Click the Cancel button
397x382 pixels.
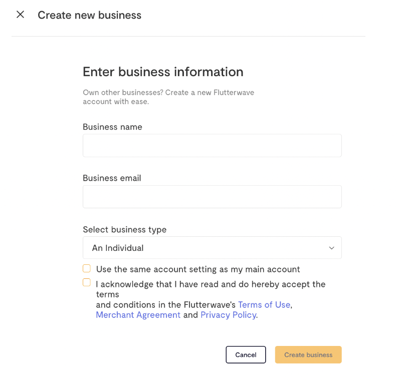(x=246, y=354)
